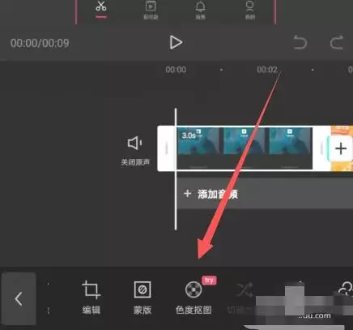Viewport: 353px width, 330px height.
Task: Go back with the left chevron
Action: click(19, 298)
